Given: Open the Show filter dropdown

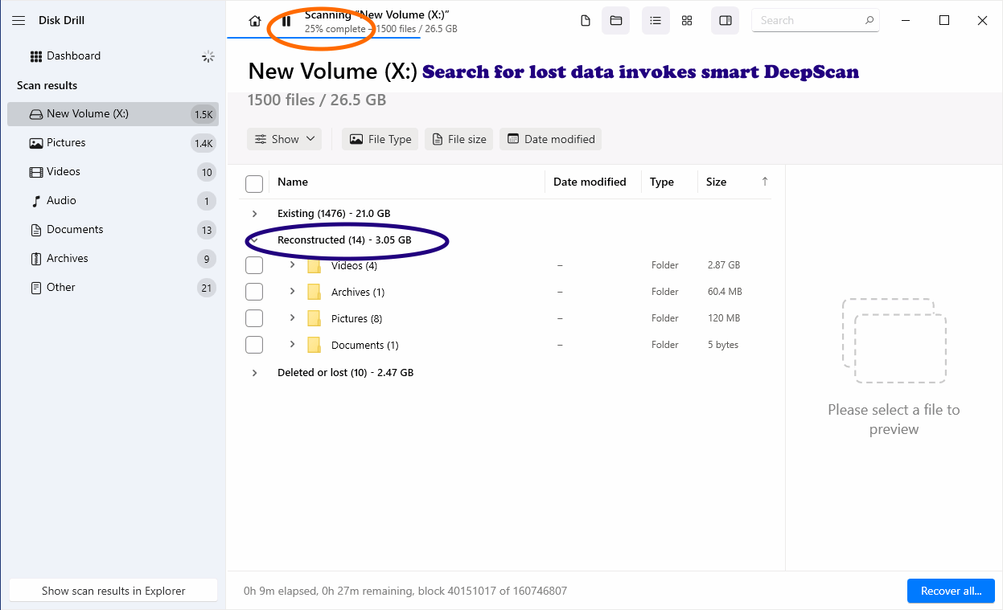Looking at the screenshot, I should pos(285,139).
